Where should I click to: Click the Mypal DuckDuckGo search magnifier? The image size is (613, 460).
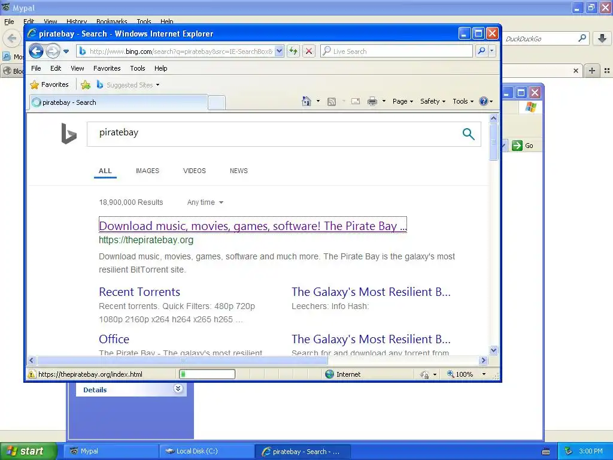click(x=582, y=38)
